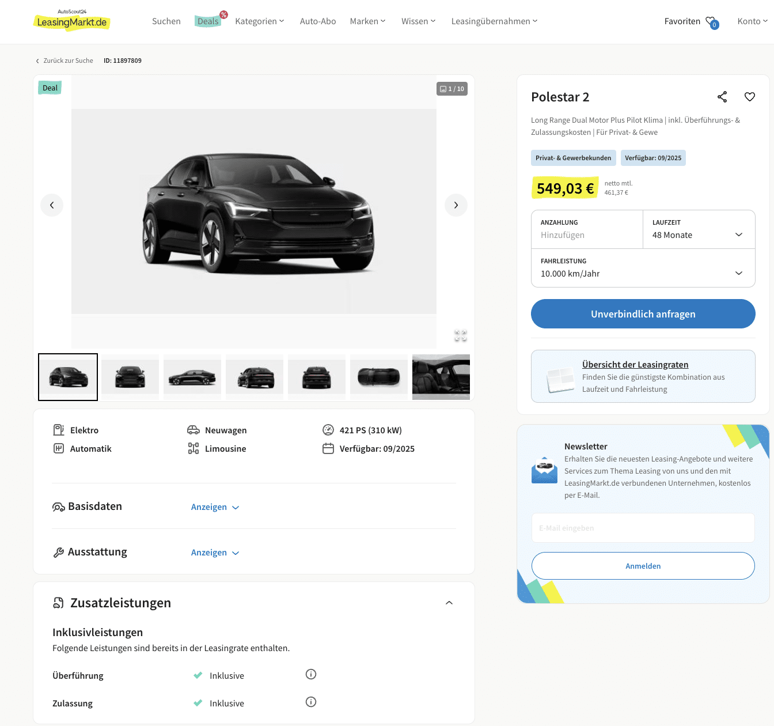Click the Privat- & Gewerbekunden tag

[574, 158]
